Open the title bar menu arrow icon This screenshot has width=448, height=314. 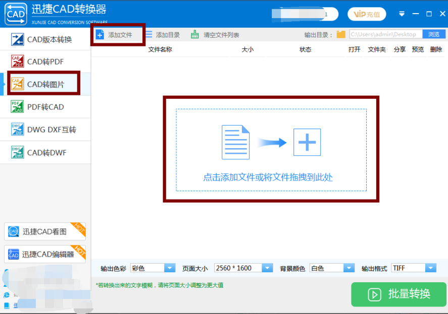coord(402,14)
